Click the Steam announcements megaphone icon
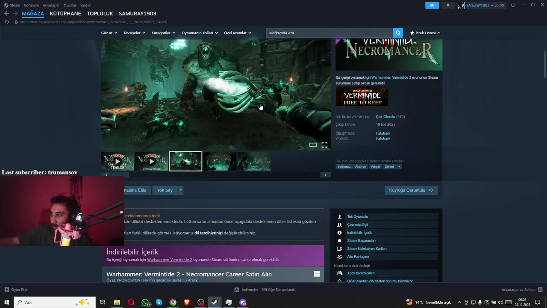 (x=432, y=5)
